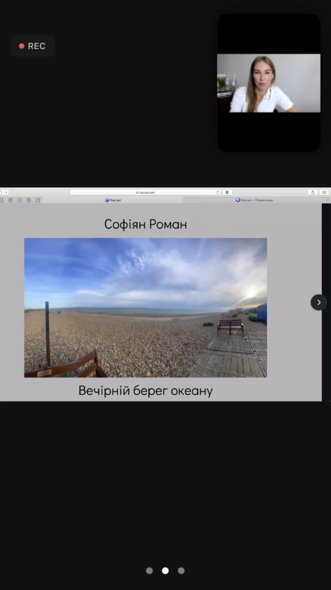This screenshot has width=331, height=590.
Task: Reload the page using the address bar refresh icon
Action: pyautogui.click(x=218, y=192)
